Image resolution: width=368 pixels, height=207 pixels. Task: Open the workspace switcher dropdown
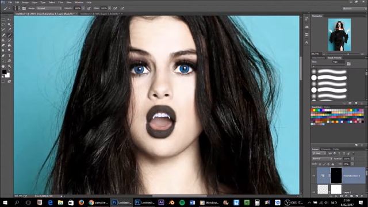(x=354, y=9)
